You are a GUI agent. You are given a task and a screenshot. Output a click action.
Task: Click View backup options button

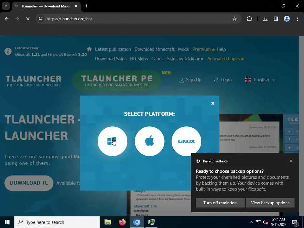(270, 203)
